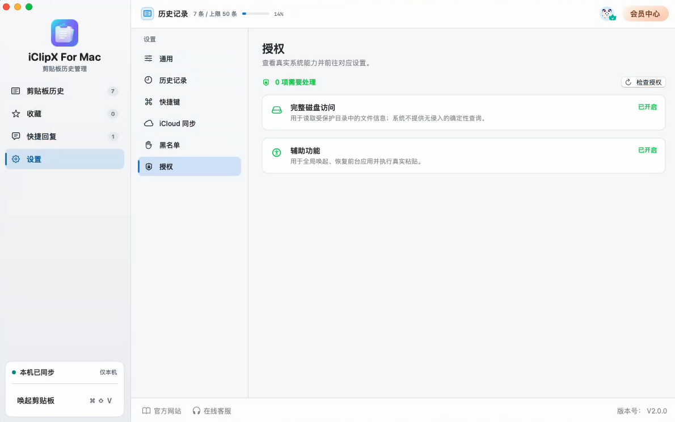Switch to 通用 settings page
Image resolution: width=675 pixels, height=422 pixels.
[189, 59]
